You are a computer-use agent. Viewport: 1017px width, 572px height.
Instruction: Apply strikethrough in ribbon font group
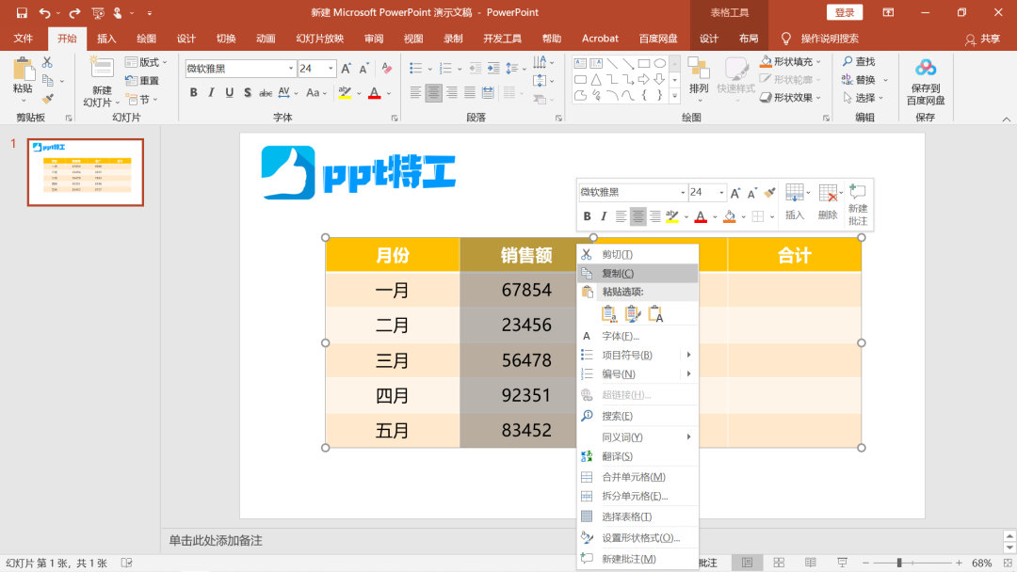(x=266, y=92)
